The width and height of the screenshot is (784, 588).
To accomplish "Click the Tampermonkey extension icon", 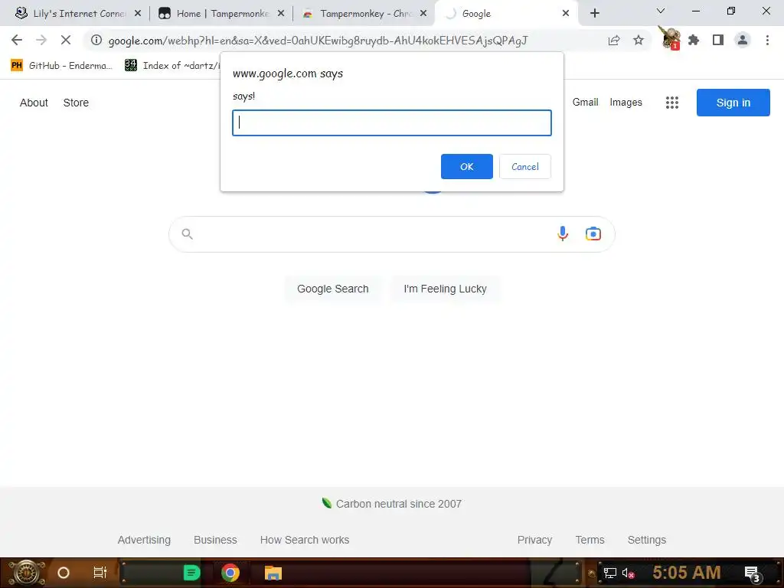I will coord(669,39).
